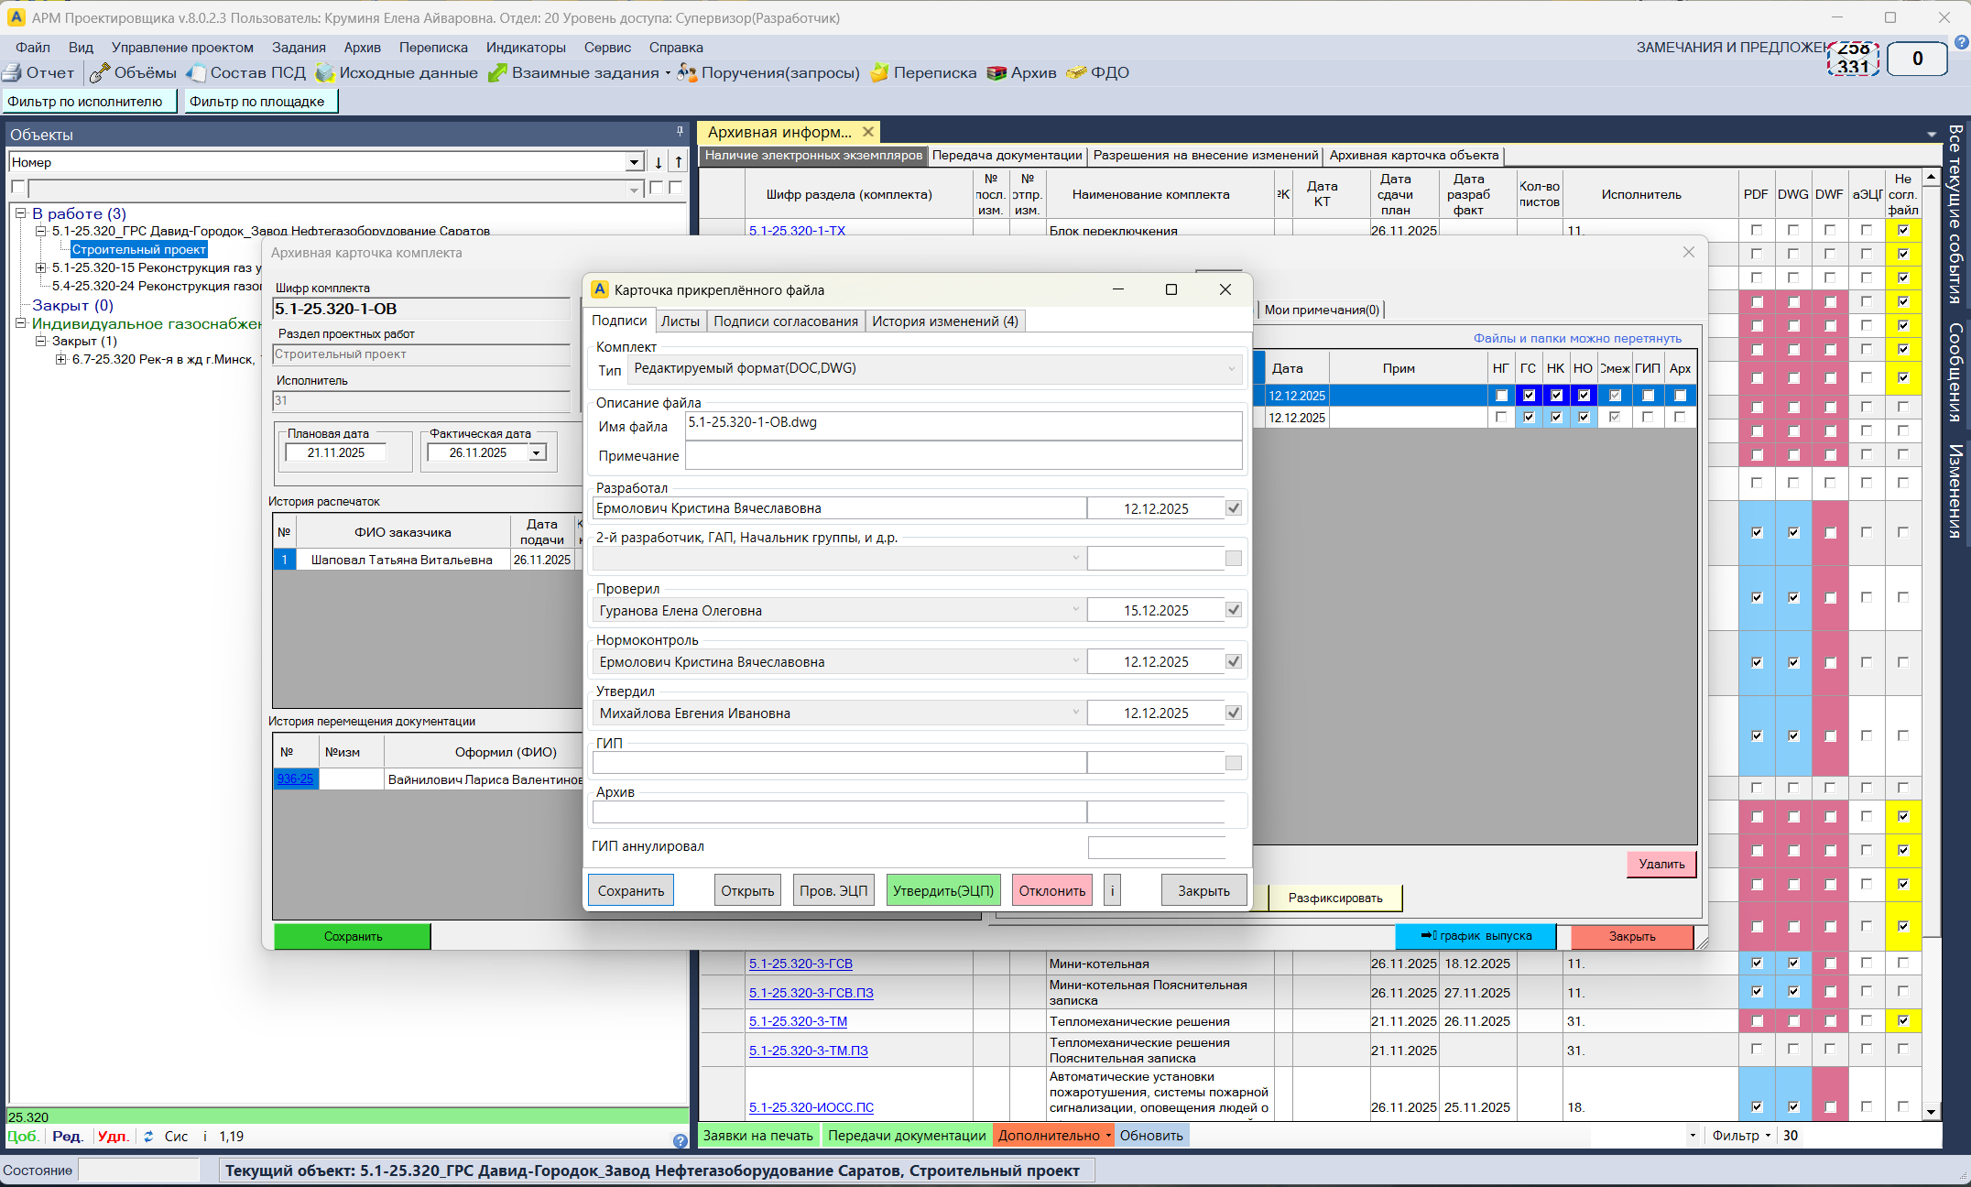Toggle checkbox next to Проверил date 15.12.2025
Image resolution: width=1971 pixels, height=1187 pixels.
(x=1234, y=610)
